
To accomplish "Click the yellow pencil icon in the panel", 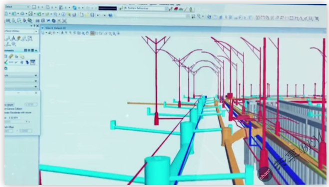I will pyautogui.click(x=11, y=56).
